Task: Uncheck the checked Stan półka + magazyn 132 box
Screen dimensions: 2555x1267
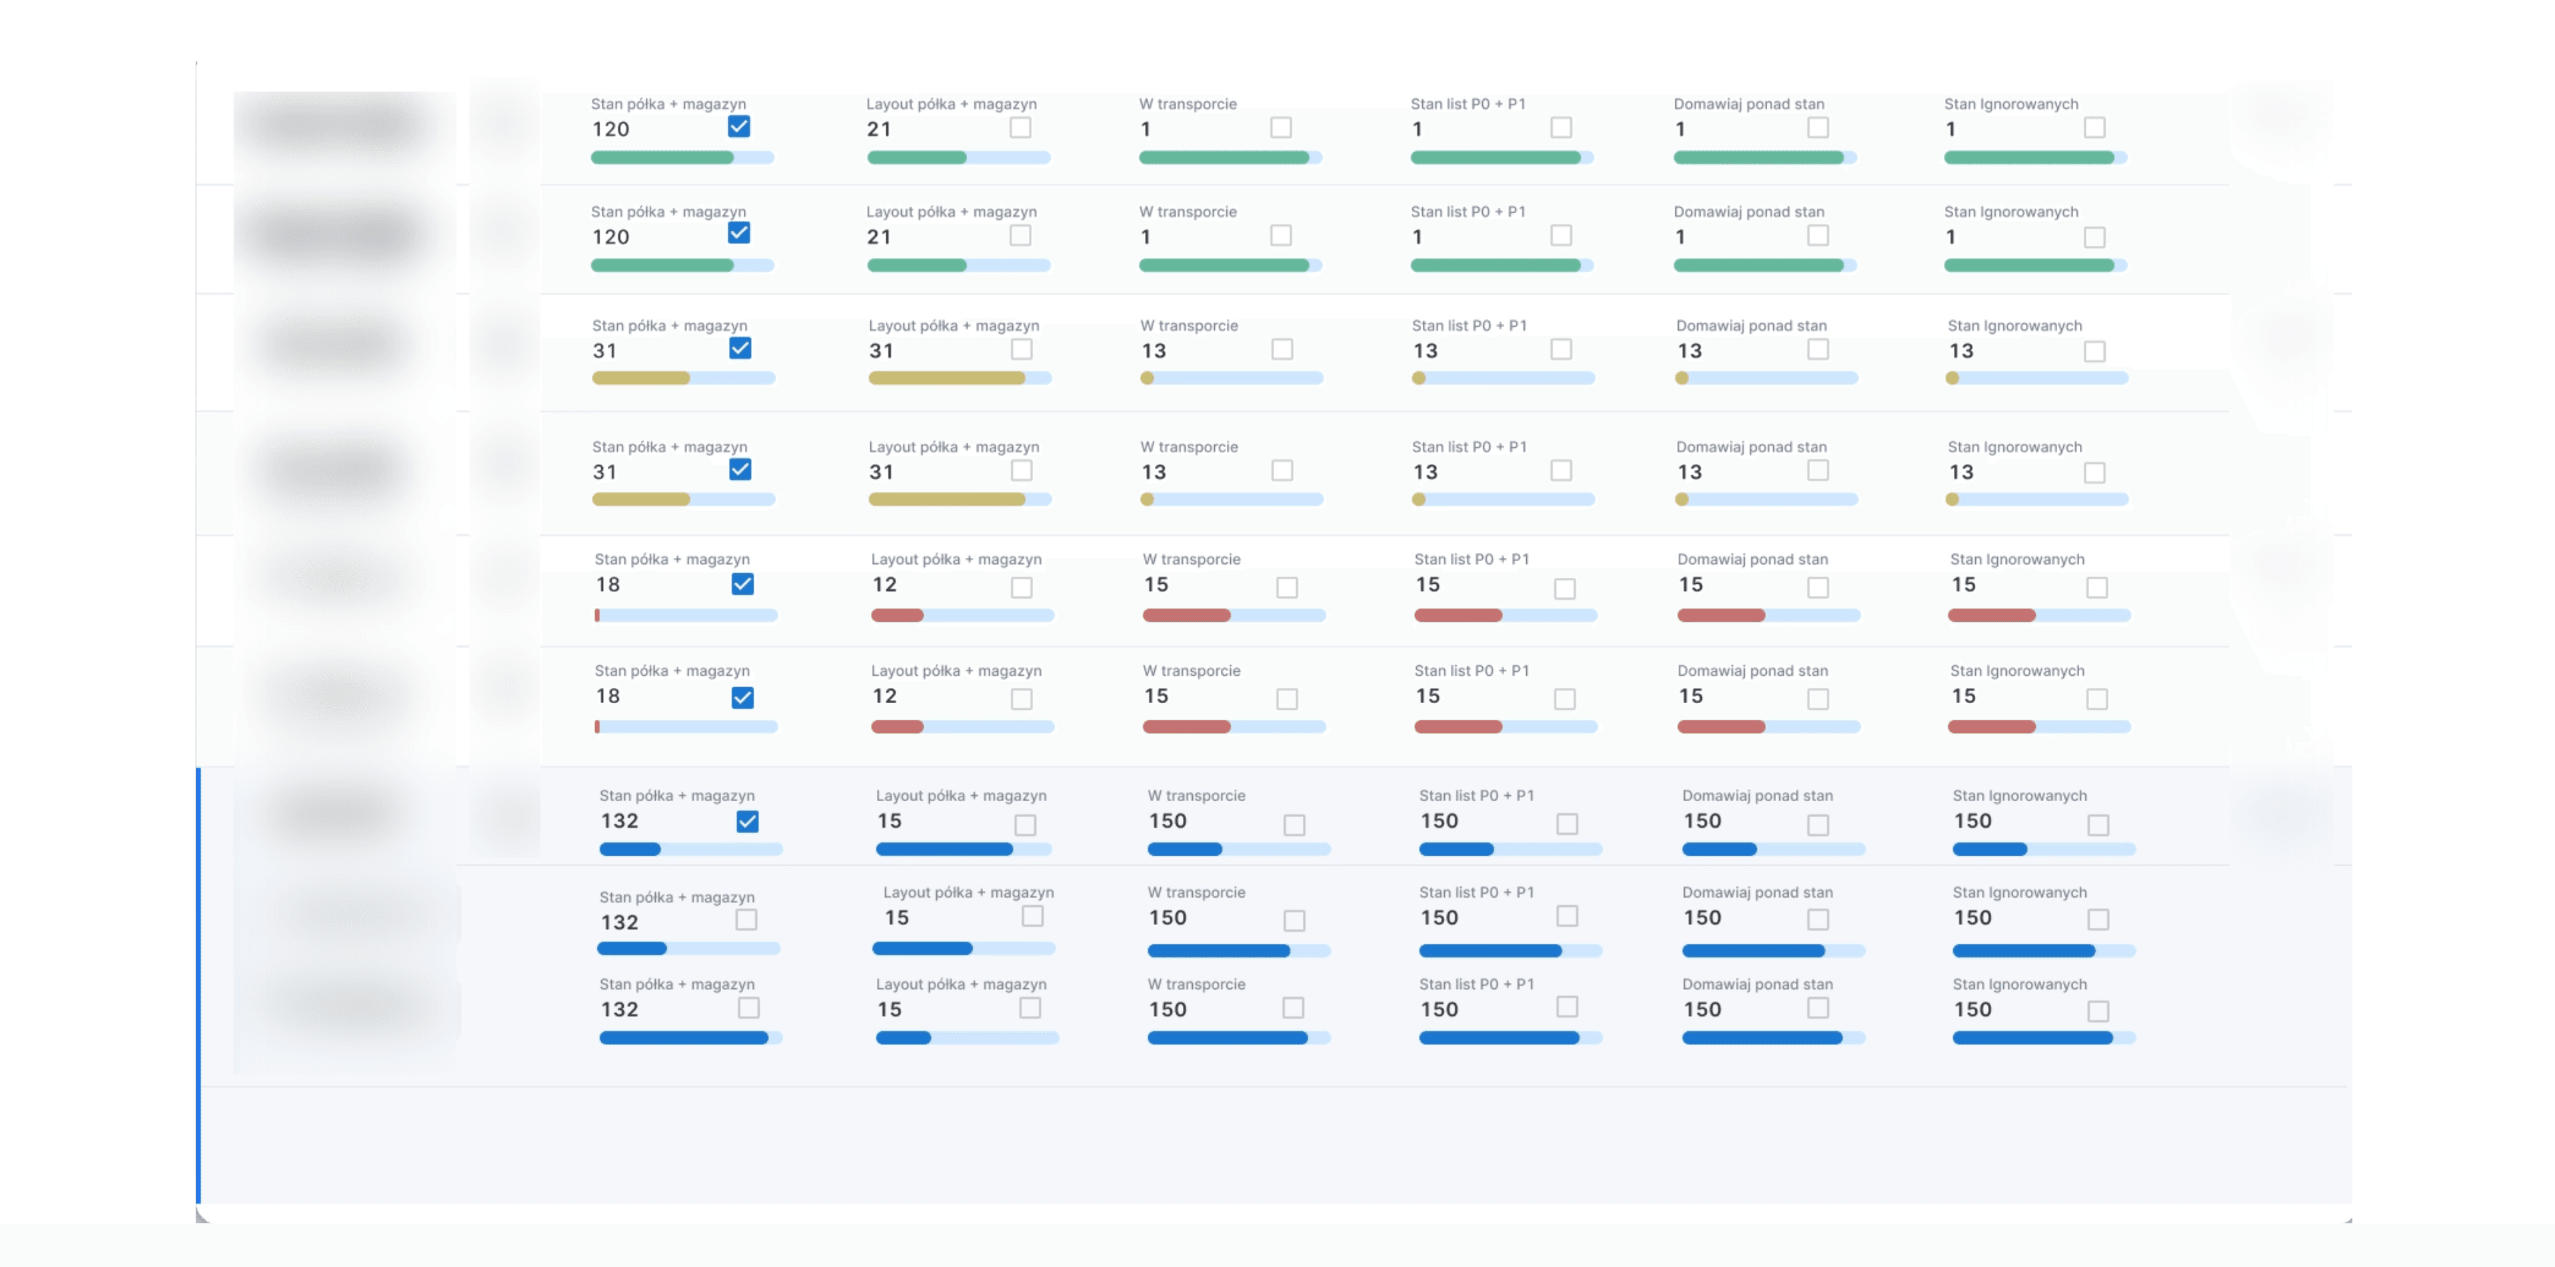Action: [748, 822]
